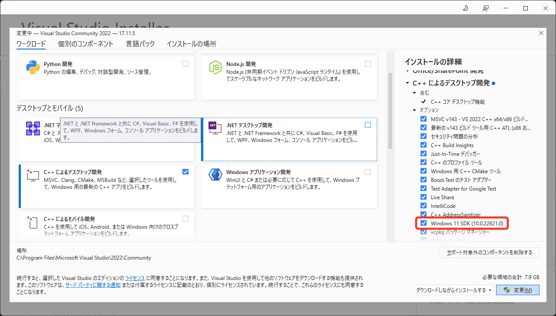Image resolution: width=556 pixels, height=316 pixels.
Task: Check the C++ によるモバイル開発 workload checkbox
Action: click(185, 218)
